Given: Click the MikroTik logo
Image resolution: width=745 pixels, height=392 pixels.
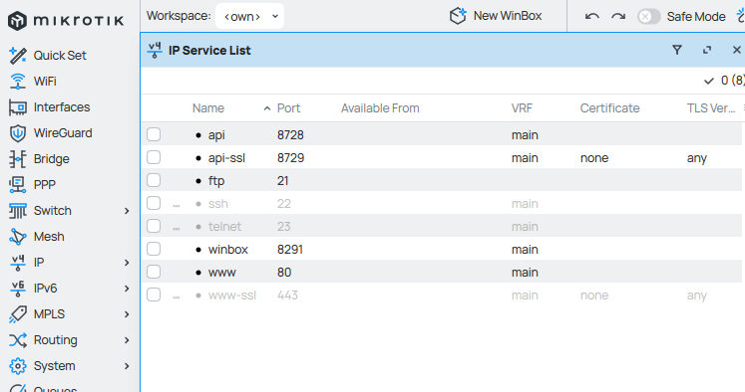Looking at the screenshot, I should [x=66, y=21].
